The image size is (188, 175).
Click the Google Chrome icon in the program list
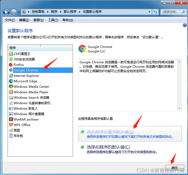click(11, 70)
